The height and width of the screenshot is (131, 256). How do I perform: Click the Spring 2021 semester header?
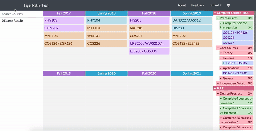(x=191, y=73)
